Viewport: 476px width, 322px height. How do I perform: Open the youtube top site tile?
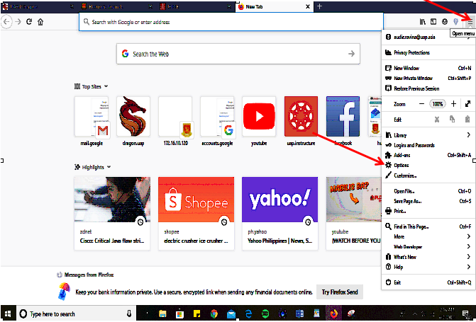click(259, 121)
